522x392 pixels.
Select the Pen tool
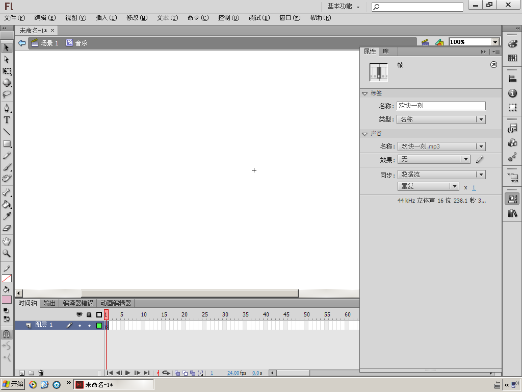click(x=7, y=108)
